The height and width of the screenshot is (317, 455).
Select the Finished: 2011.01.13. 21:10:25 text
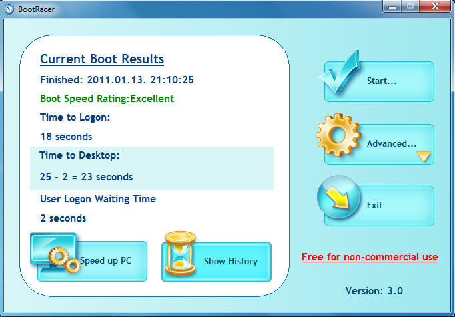117,80
